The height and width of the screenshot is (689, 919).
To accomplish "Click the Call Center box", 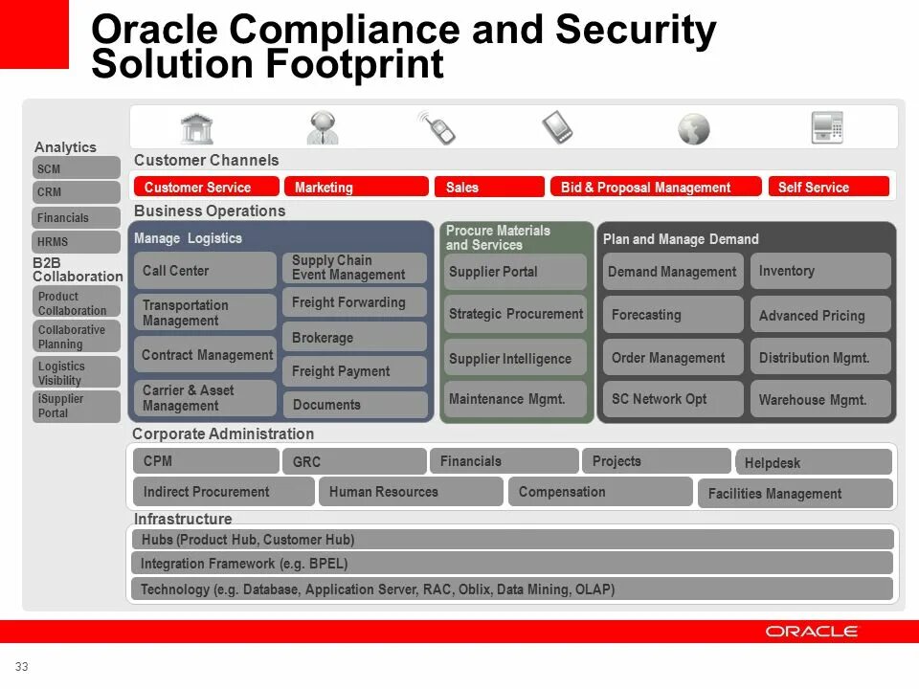I will pyautogui.click(x=205, y=270).
